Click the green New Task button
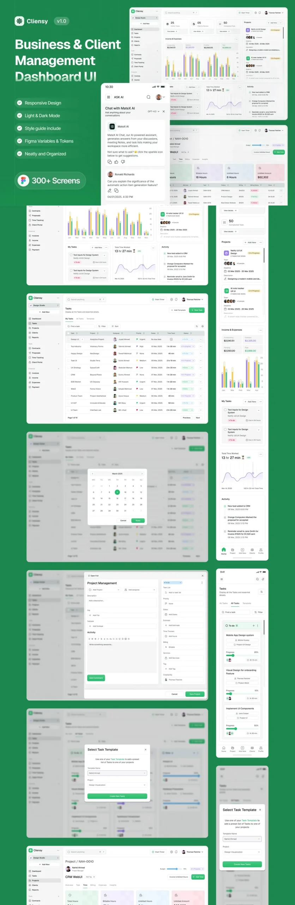This screenshot has height=905, width=295. click(x=197, y=310)
